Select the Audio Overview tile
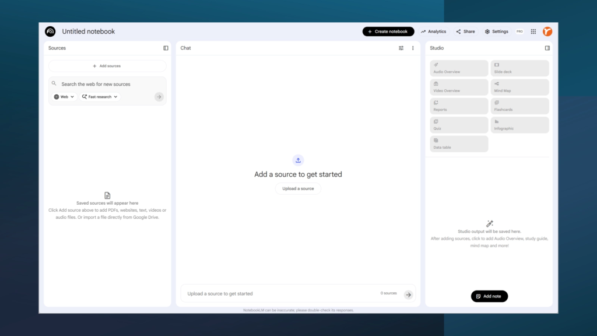Viewport: 597px width, 336px height. coord(459,68)
